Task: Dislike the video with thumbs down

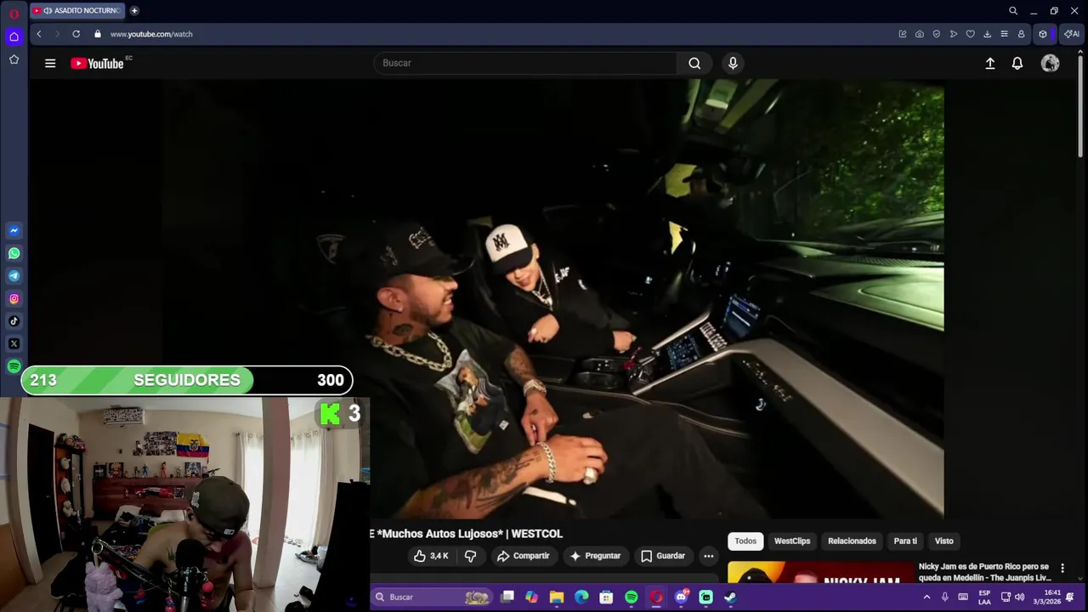Action: [470, 556]
